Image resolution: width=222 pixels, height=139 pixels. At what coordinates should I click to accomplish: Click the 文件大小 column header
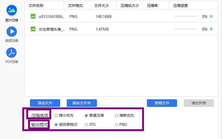(102, 6)
